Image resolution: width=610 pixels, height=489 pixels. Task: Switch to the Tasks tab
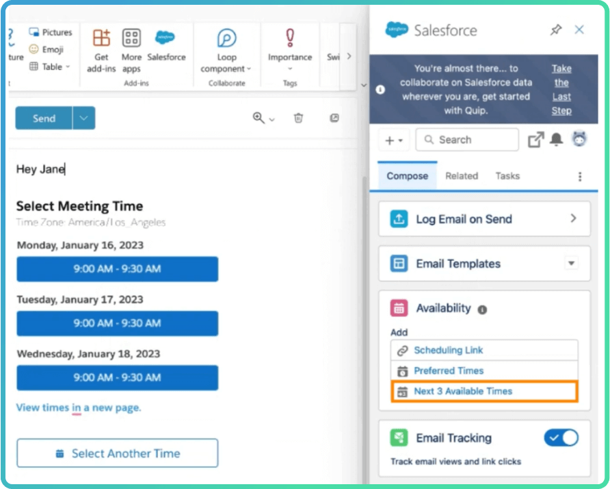tap(507, 176)
